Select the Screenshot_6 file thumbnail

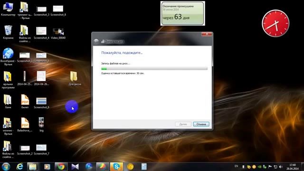pos(41,103)
